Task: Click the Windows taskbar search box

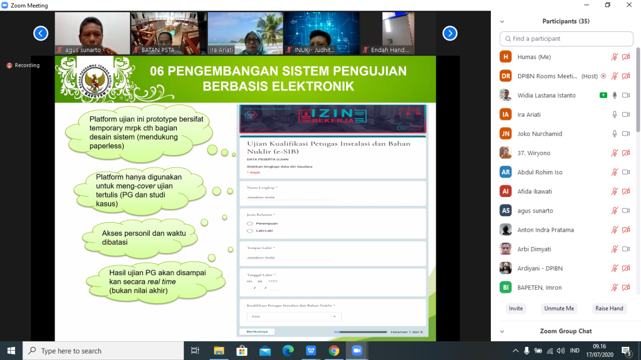Action: coord(103,350)
